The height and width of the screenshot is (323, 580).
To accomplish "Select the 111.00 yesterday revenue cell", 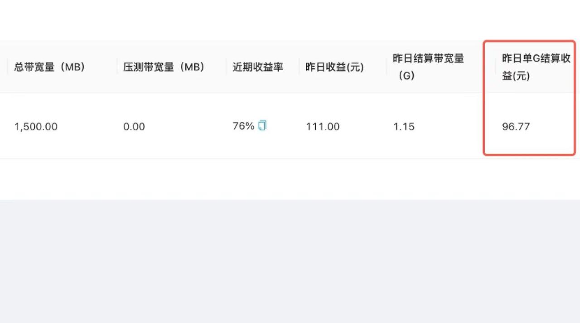I will (323, 127).
